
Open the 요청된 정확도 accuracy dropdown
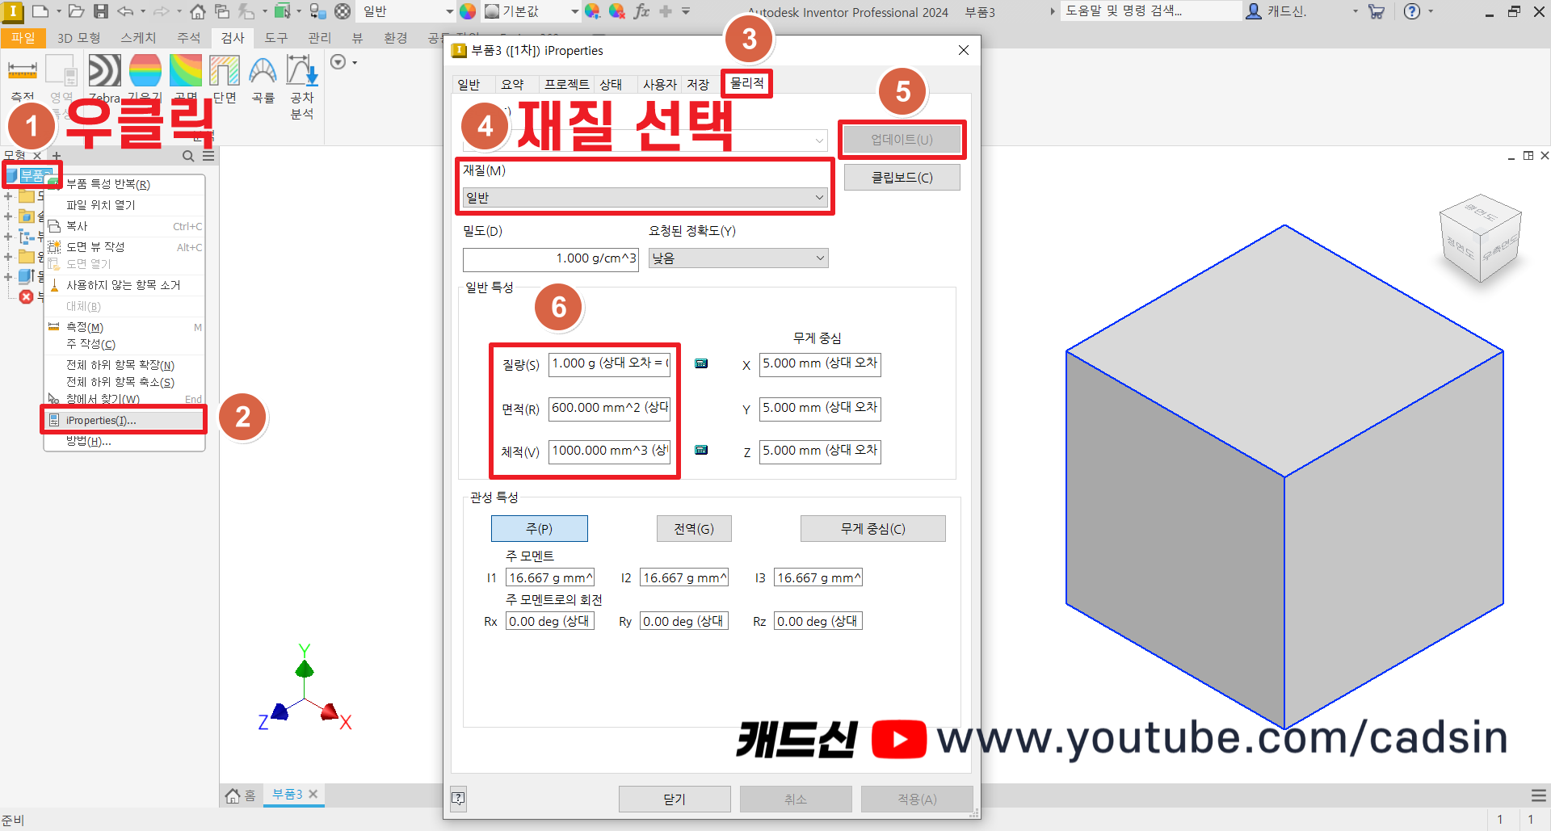pos(738,258)
